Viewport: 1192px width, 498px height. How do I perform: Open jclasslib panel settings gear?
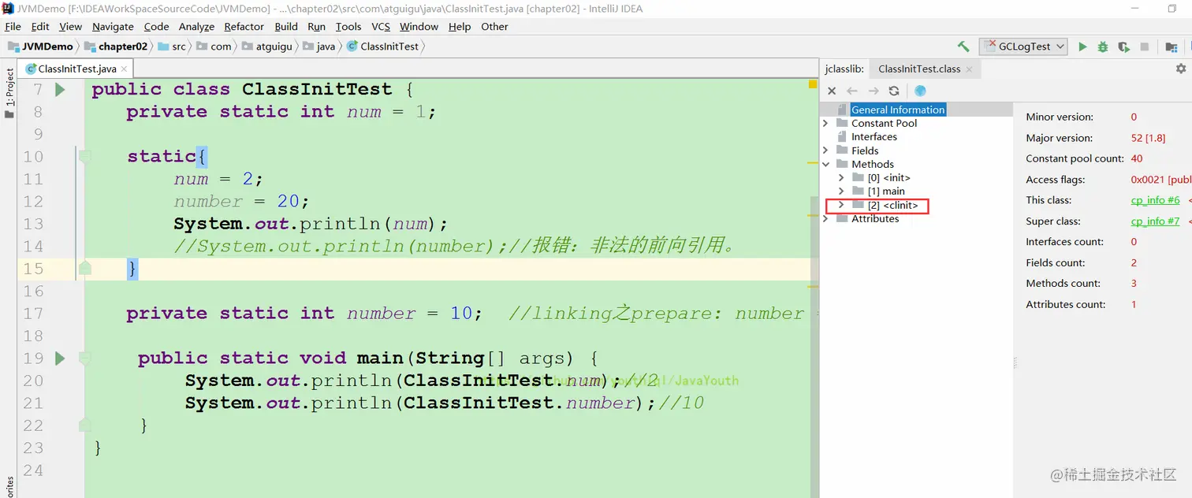(1180, 69)
